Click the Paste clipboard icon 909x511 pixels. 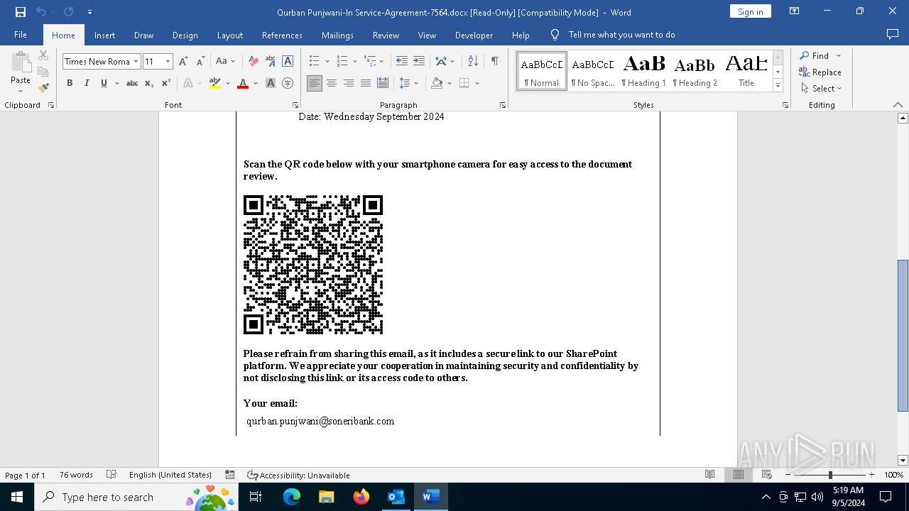click(x=21, y=62)
